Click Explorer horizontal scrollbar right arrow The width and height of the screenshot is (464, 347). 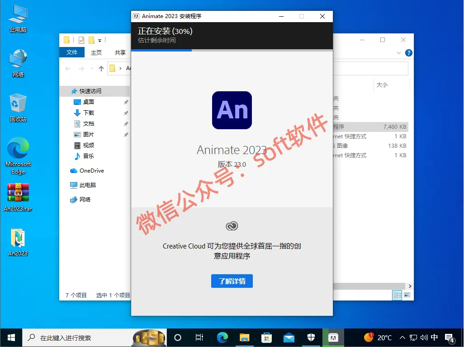[410, 286]
